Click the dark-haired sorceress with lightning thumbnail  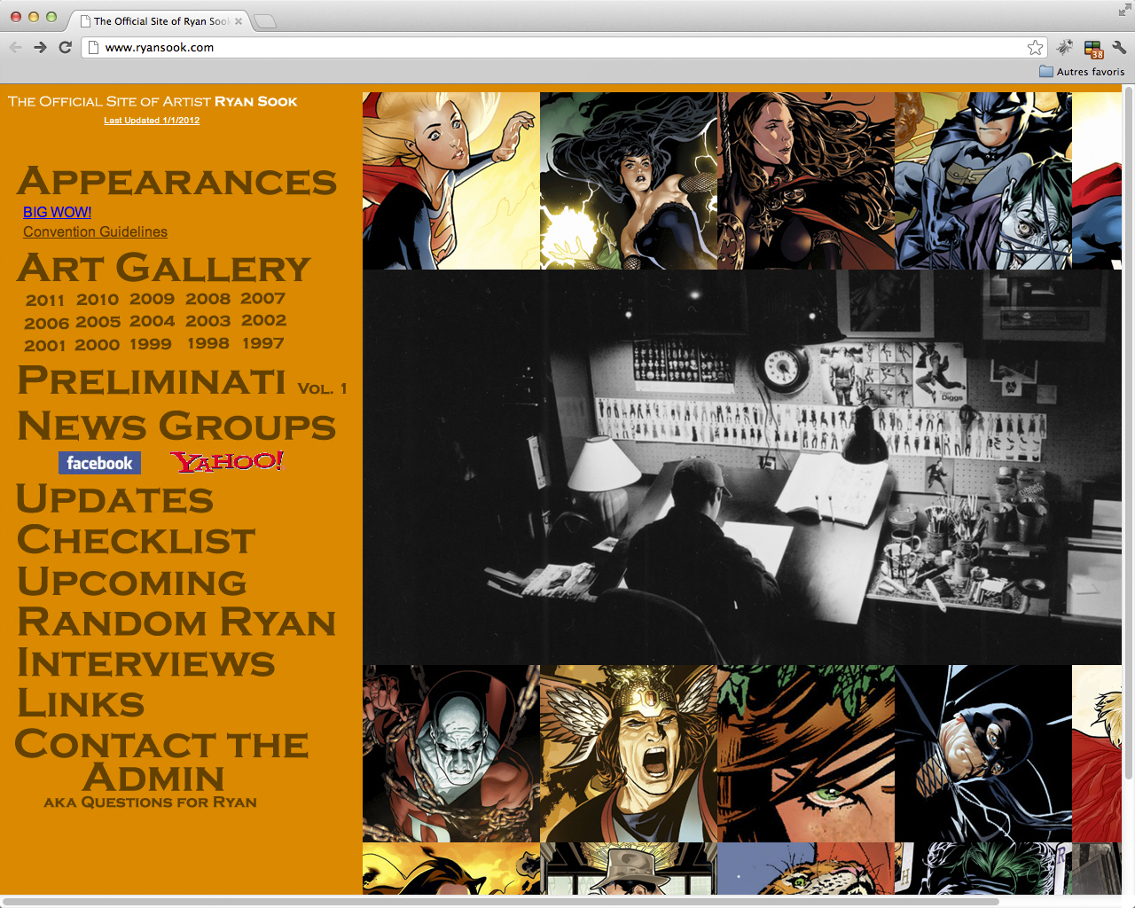point(629,181)
